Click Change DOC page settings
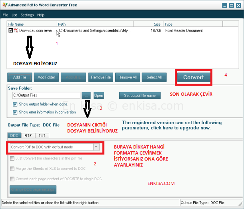This screenshot has width=244, height=209. [x=33, y=189]
